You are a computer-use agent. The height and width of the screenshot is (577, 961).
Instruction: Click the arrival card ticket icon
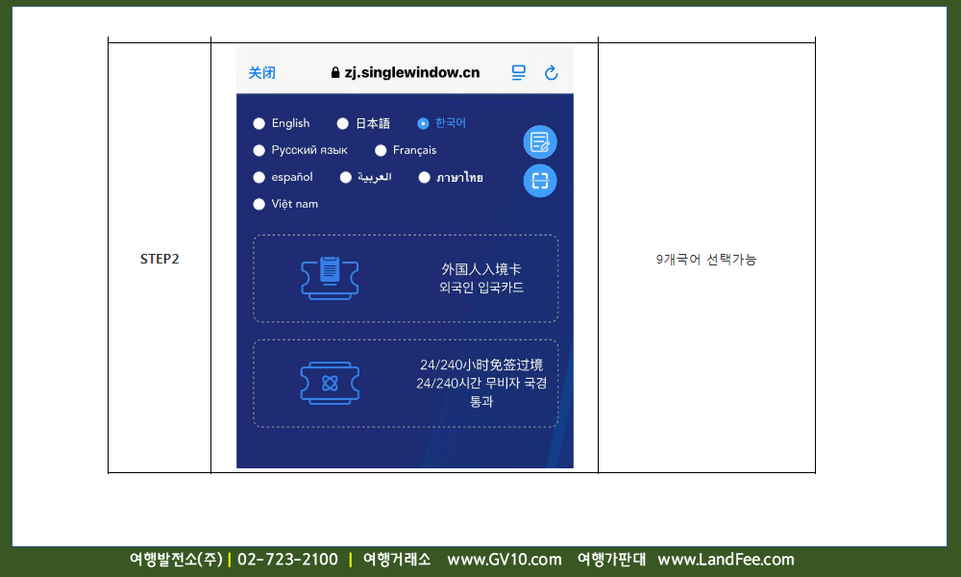pyautogui.click(x=330, y=278)
